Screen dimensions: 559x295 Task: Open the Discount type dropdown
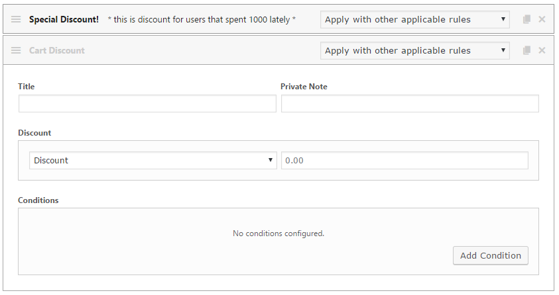click(x=153, y=160)
